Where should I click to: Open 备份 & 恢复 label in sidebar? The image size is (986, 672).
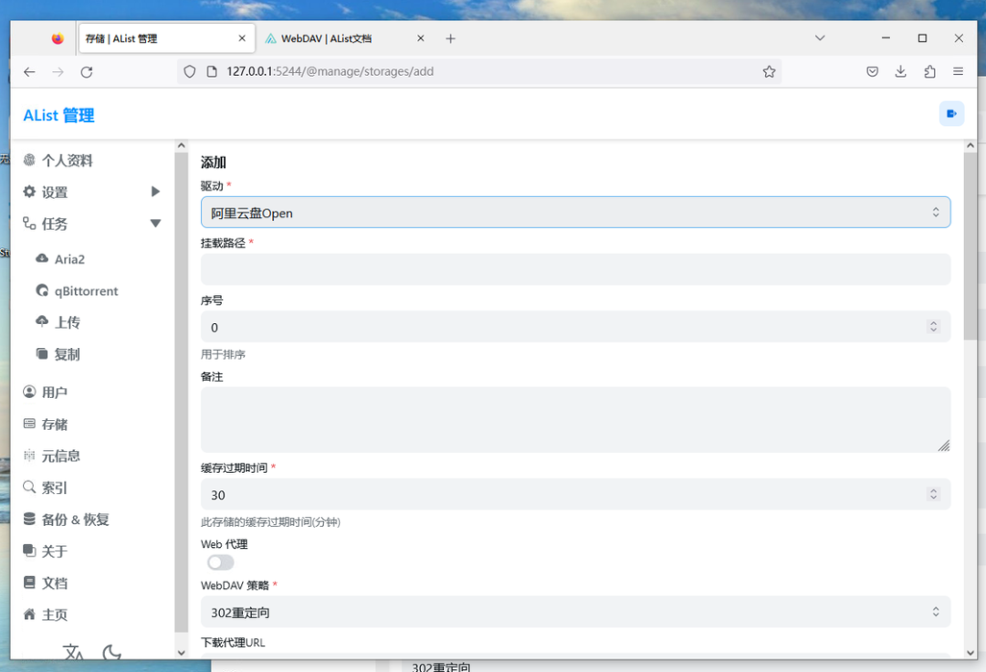(76, 520)
